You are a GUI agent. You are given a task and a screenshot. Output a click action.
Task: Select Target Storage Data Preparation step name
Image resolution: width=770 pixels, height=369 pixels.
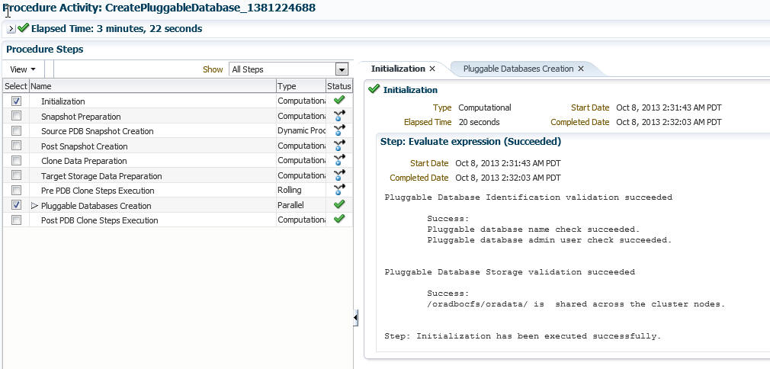click(101, 176)
